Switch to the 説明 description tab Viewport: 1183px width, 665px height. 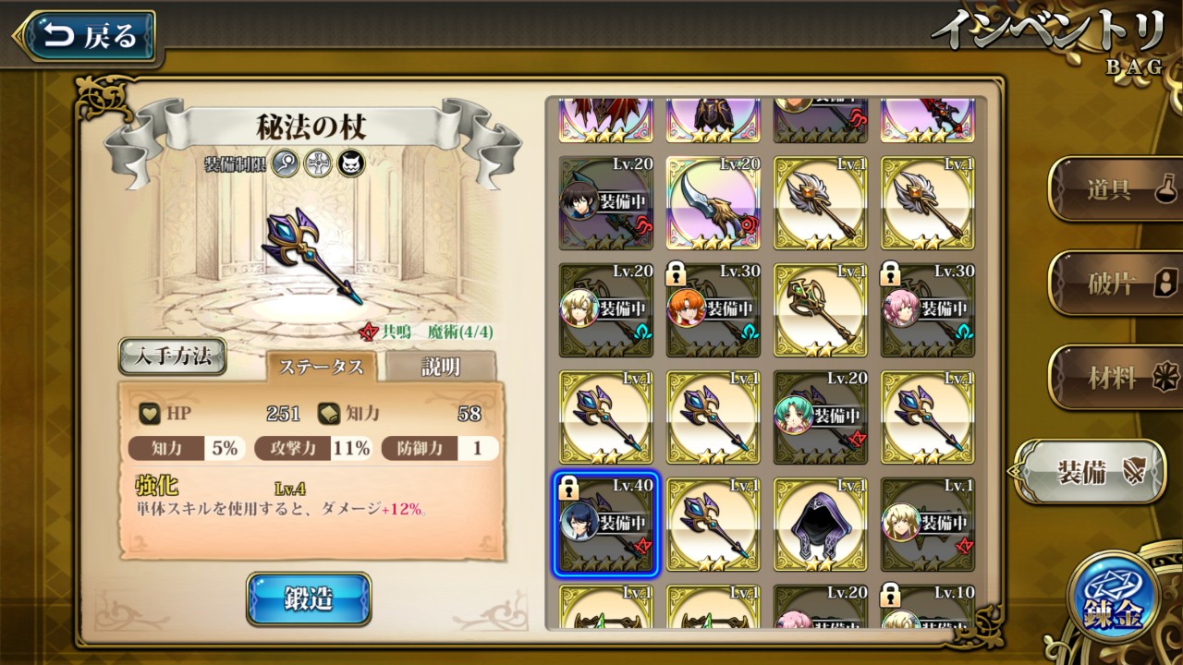pos(441,367)
